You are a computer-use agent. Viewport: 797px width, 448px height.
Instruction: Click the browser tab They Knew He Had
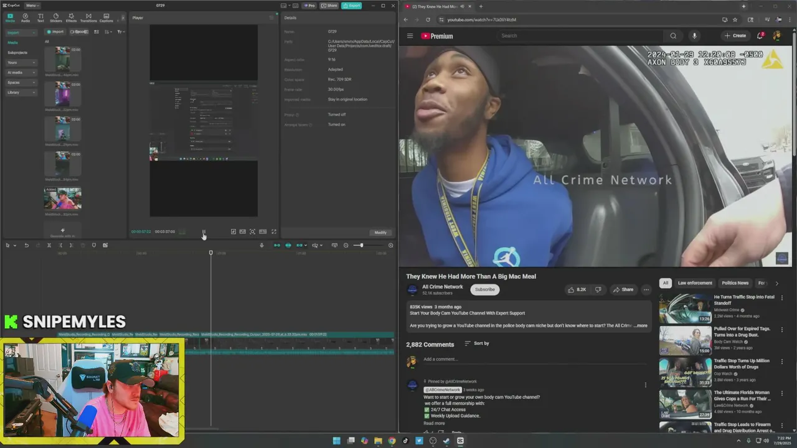tap(436, 6)
